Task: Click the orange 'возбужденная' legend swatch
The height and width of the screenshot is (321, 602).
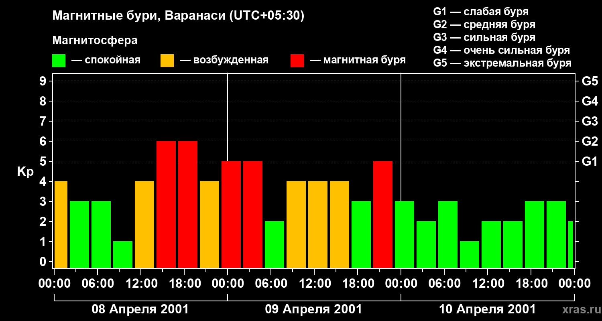Action: coord(167,61)
